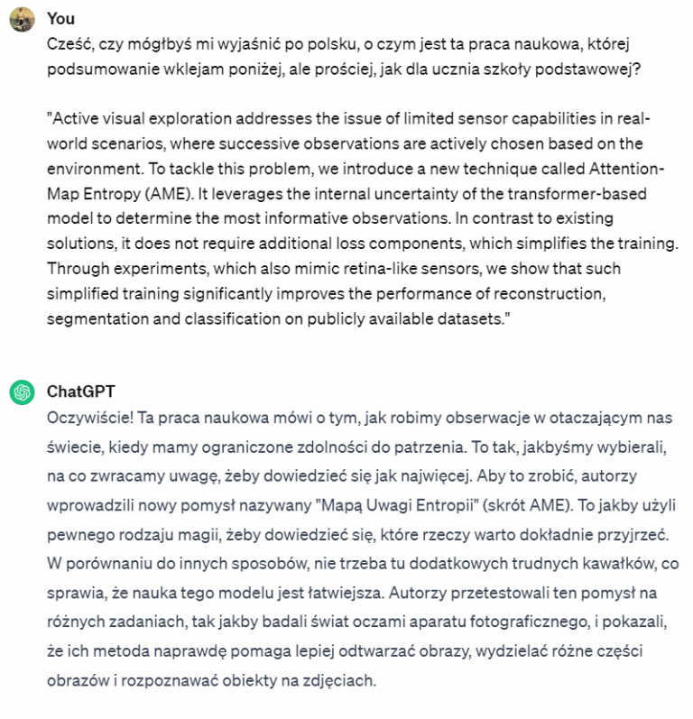This screenshot has height=719, width=693.
Task: Click the line starting "podsumowanie wklejam poniżej"
Action: [x=343, y=69]
